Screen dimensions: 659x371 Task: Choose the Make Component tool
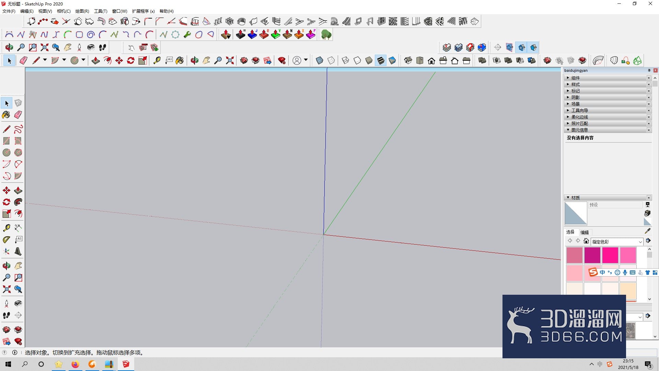tap(18, 103)
